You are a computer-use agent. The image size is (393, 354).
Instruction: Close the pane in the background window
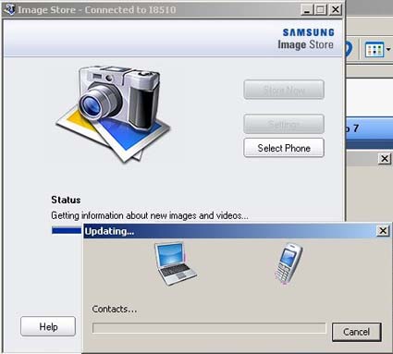tap(385, 159)
